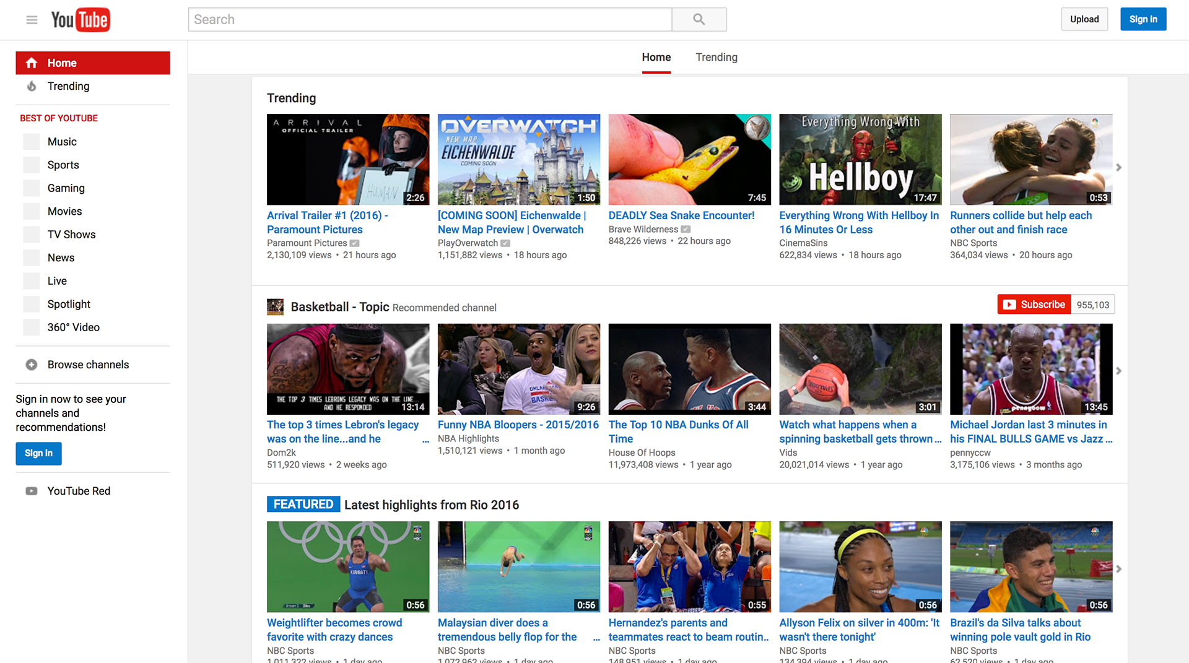
Task: Advance Trending row with right chevron
Action: [x=1118, y=167]
